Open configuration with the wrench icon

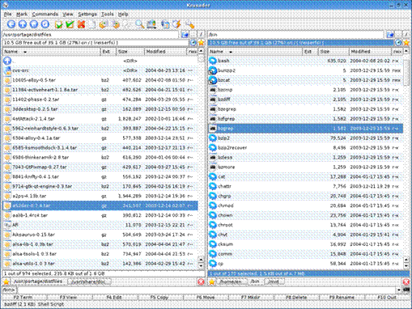[190, 24]
